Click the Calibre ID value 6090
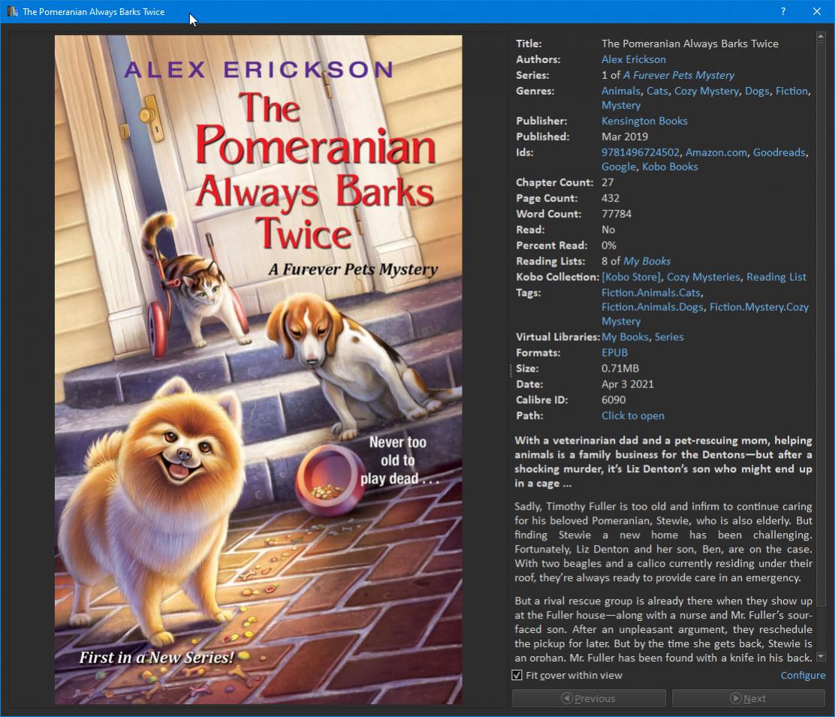The image size is (835, 717). tap(613, 399)
